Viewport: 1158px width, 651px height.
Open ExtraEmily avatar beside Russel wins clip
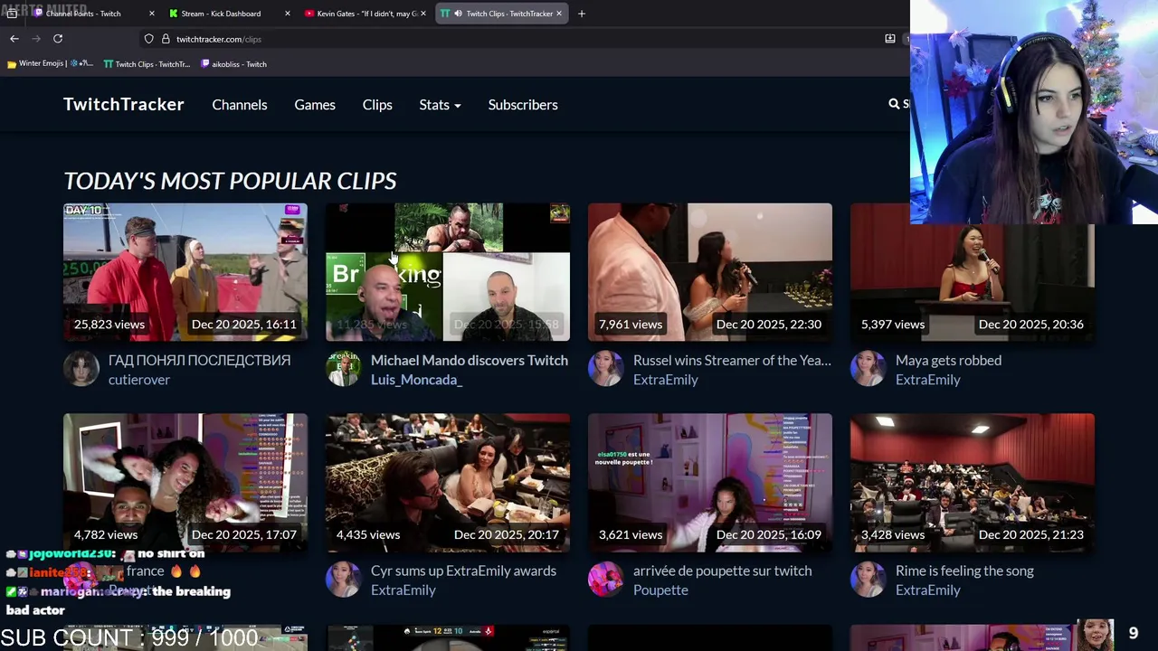coord(606,369)
